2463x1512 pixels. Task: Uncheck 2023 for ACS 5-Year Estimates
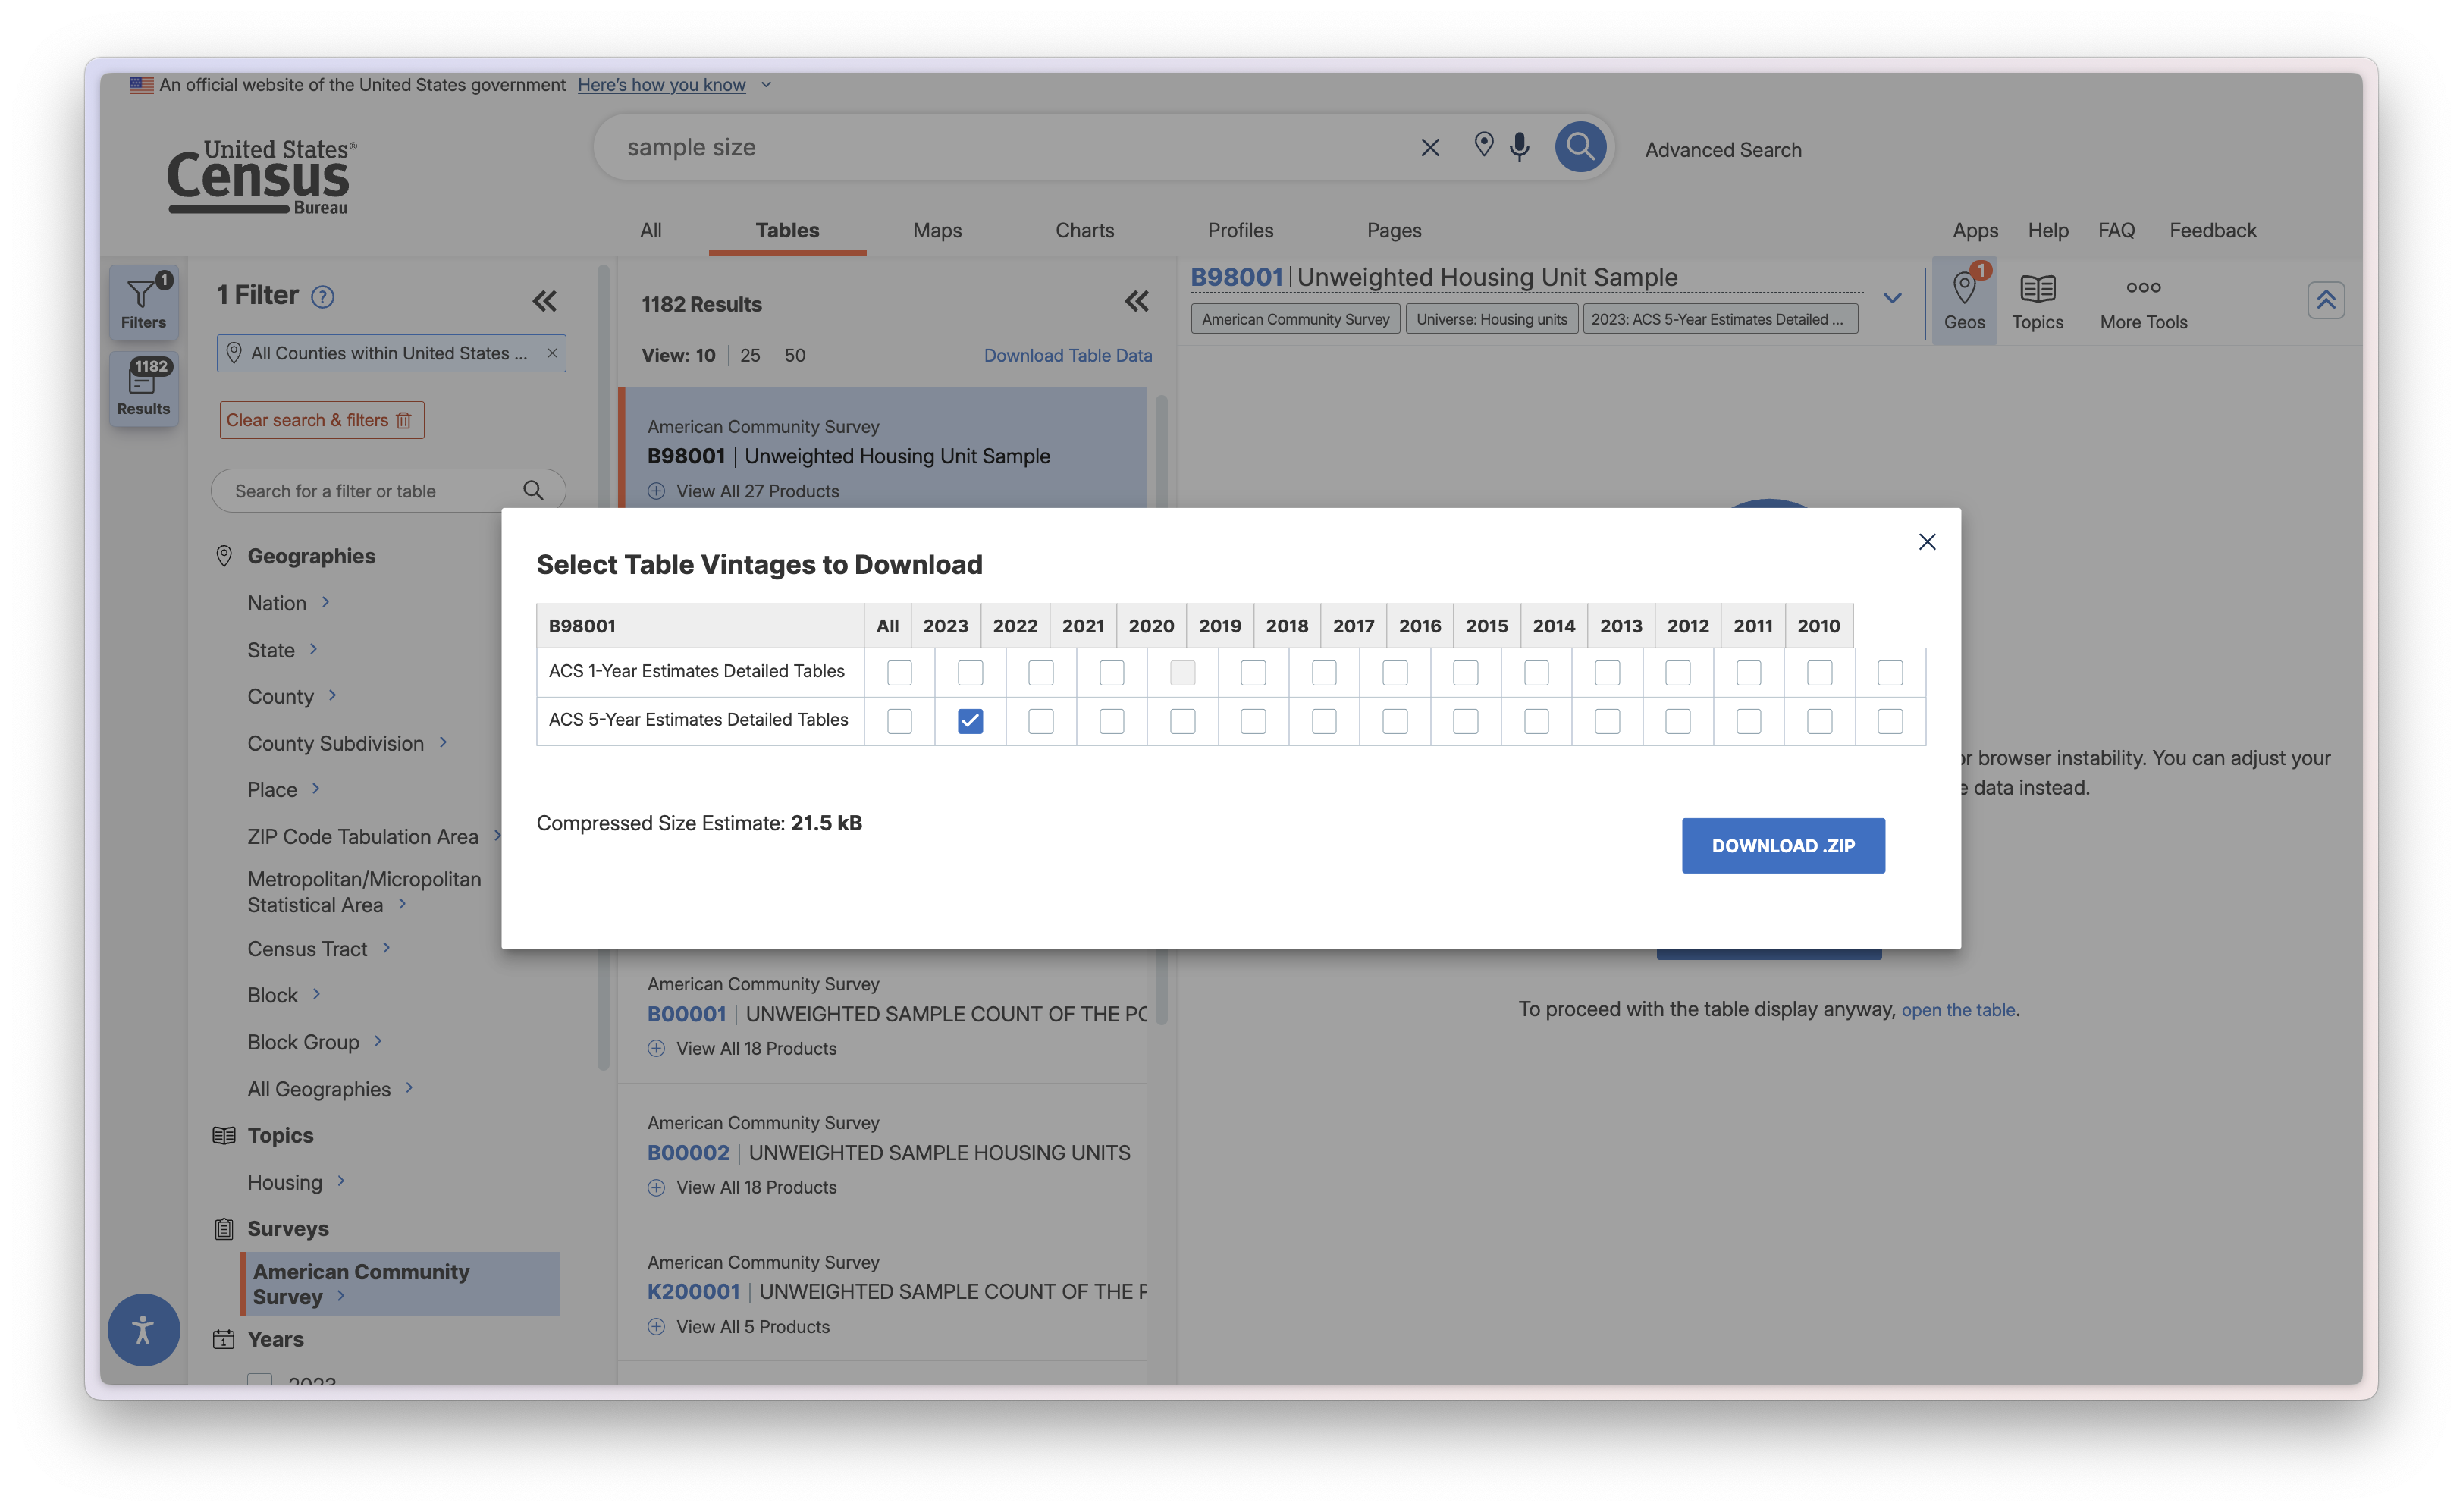(968, 720)
